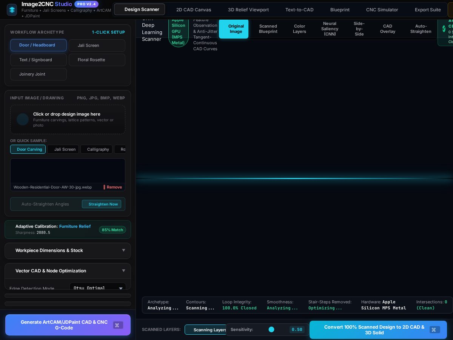Click Generate ArtCAM/JDPaint CAD & CNC G-Code
Image resolution: width=453 pixels, height=340 pixels.
click(68, 325)
